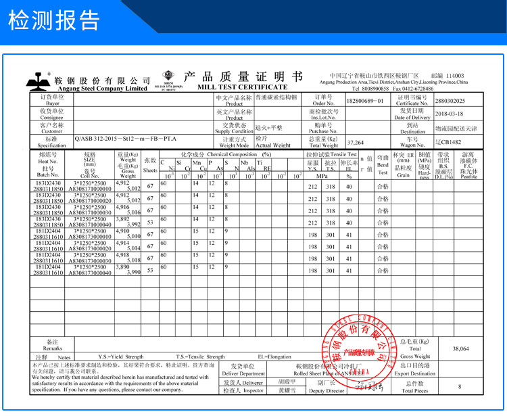This screenshot has height=416, width=507.
Task: Select certificate number 2880302025
Action: pos(450,101)
